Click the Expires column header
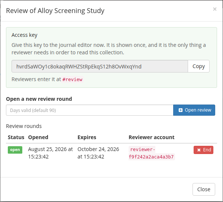The height and width of the screenshot is (202, 223). 87,137
